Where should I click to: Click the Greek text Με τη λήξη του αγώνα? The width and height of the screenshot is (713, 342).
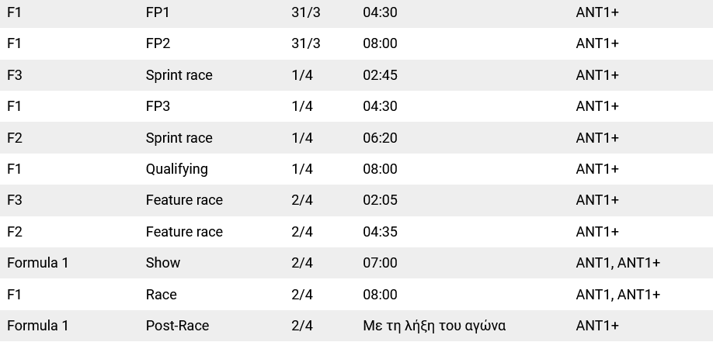[434, 326]
